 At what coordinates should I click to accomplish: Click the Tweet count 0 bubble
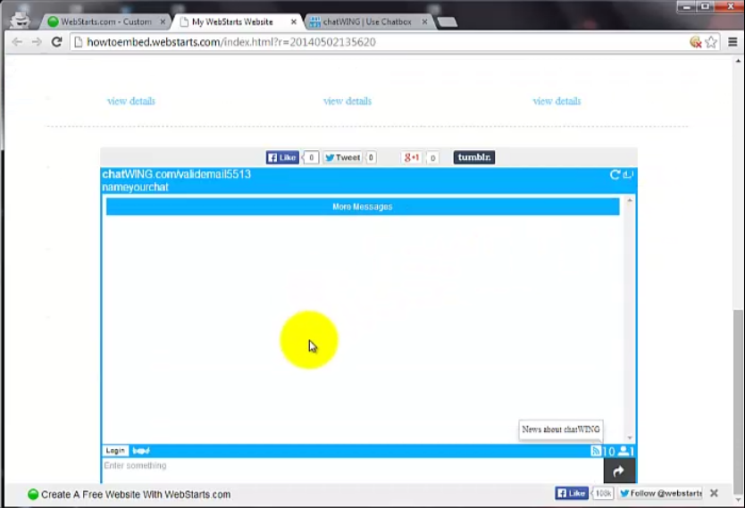(371, 158)
